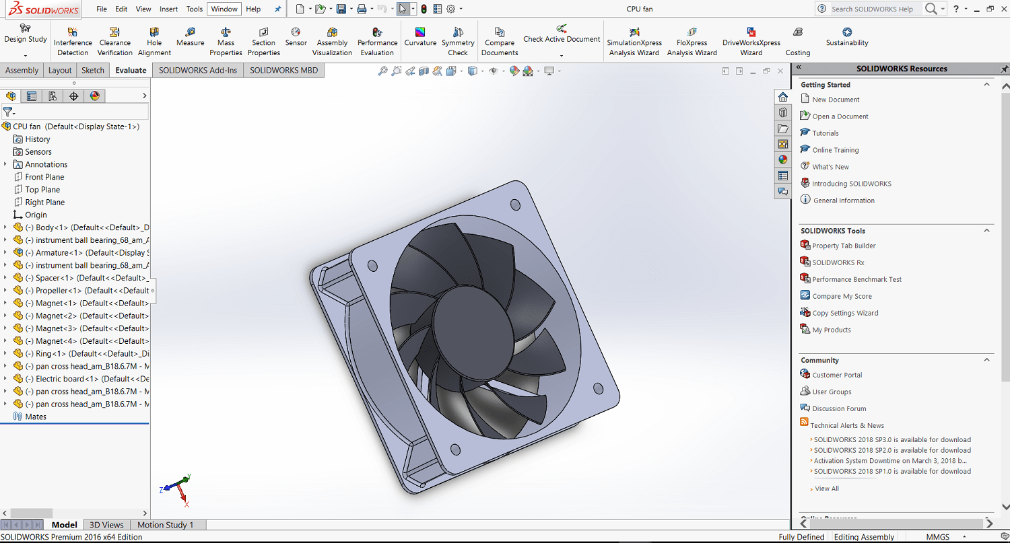
Task: Run Performance Benchmark Test
Action: click(856, 279)
